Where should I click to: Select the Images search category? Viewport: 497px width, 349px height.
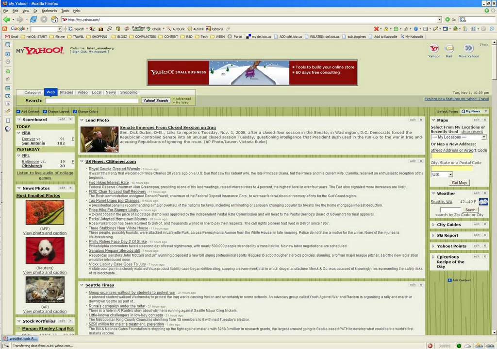point(66,92)
